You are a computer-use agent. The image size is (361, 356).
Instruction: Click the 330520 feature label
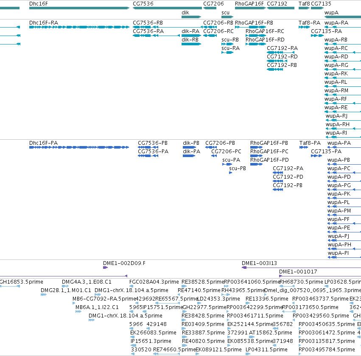141,350
